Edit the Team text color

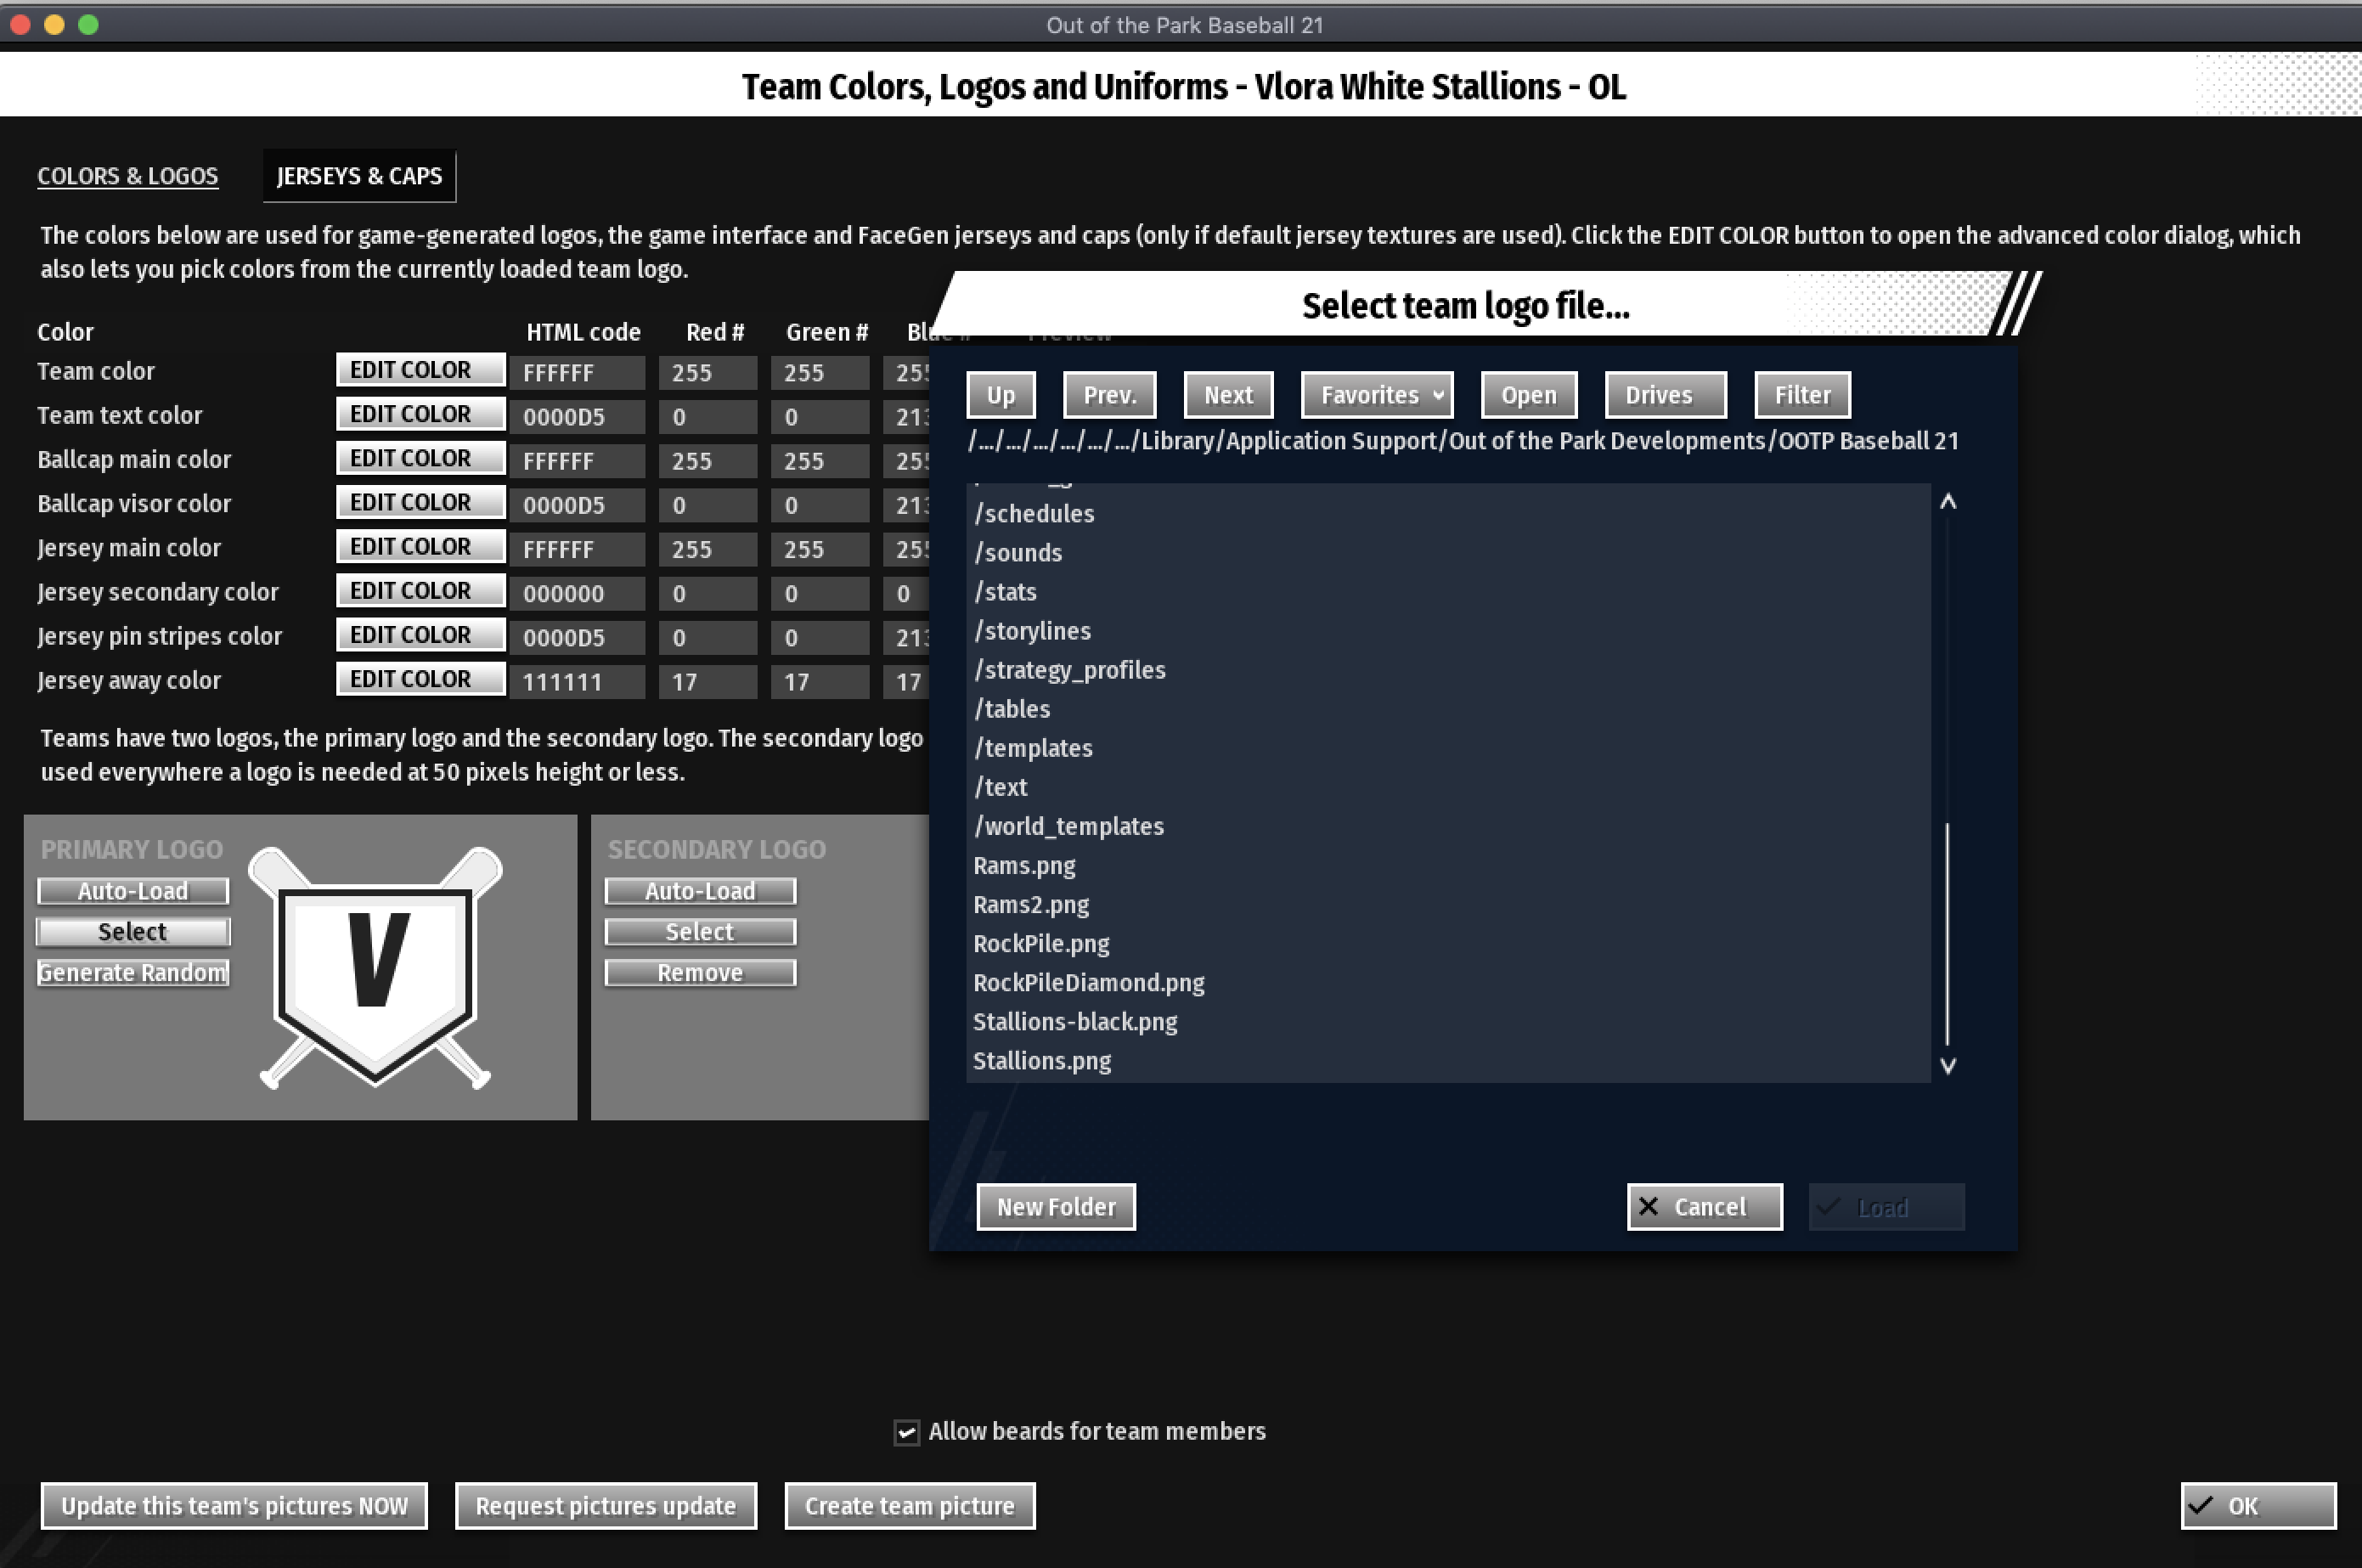click(x=419, y=414)
